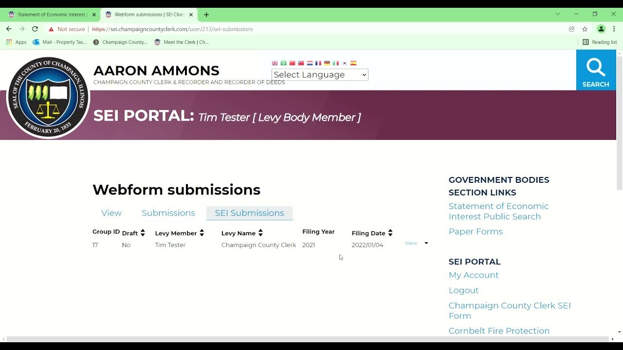Open Statement of Economic Interest Public Search
Image resolution: width=623 pixels, height=350 pixels.
[x=498, y=211]
